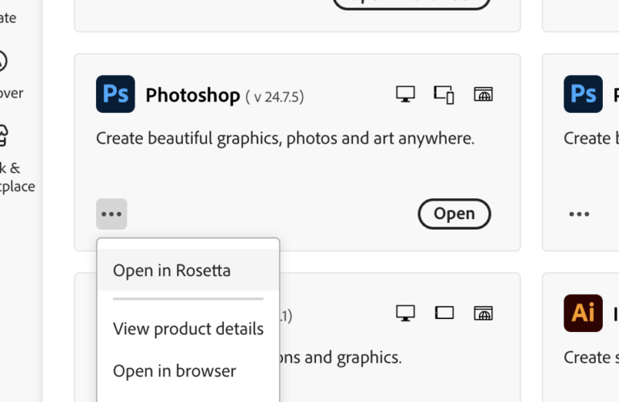Click the web icon on the lower-left card
This screenshot has height=402, width=619.
484,313
